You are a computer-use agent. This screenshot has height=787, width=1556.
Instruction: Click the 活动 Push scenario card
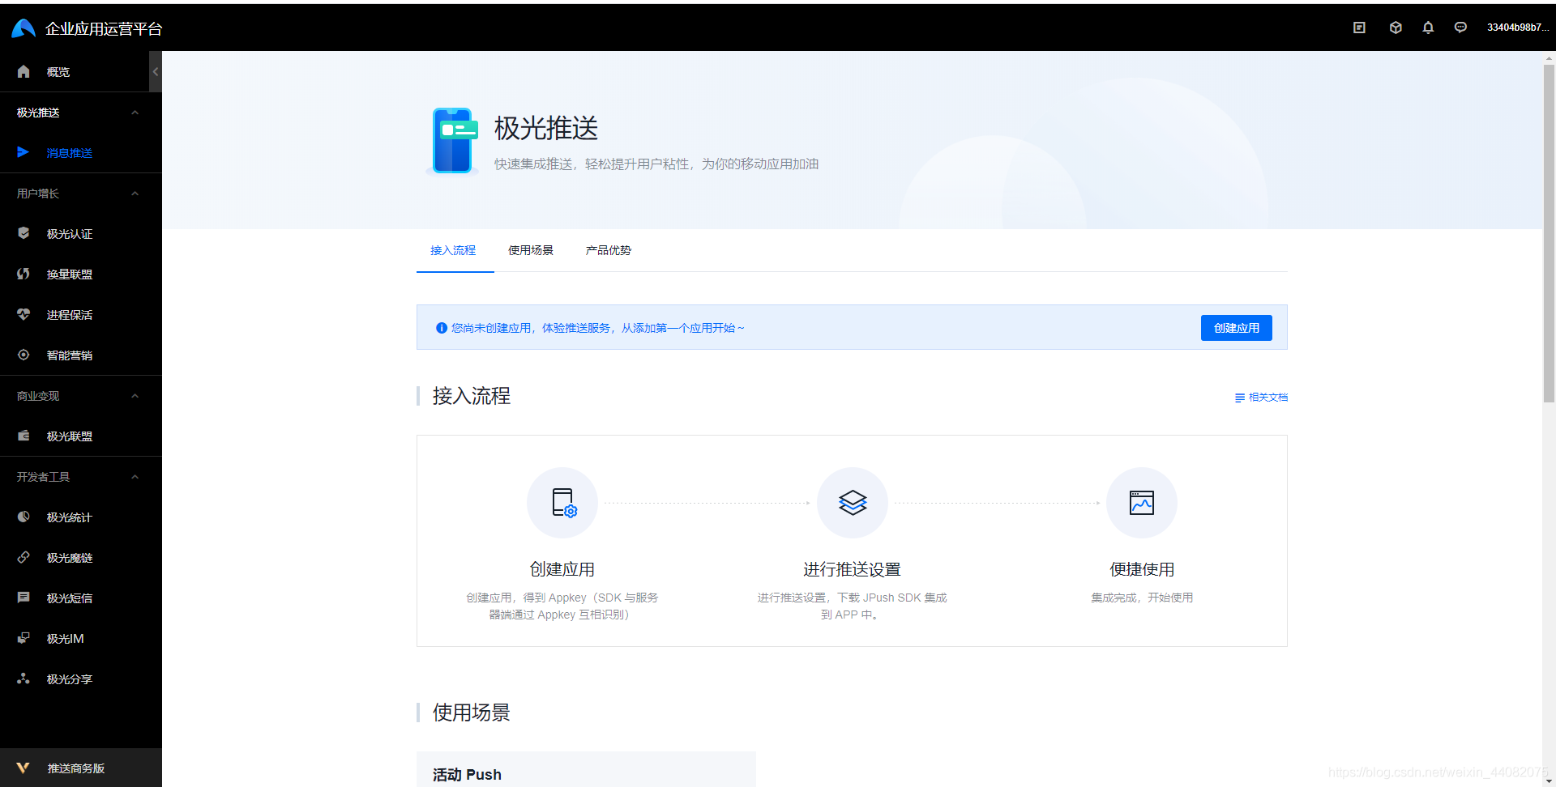(x=586, y=769)
